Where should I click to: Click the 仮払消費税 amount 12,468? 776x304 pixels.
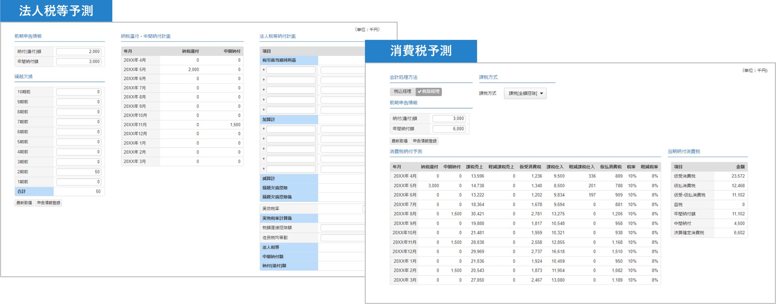click(738, 186)
